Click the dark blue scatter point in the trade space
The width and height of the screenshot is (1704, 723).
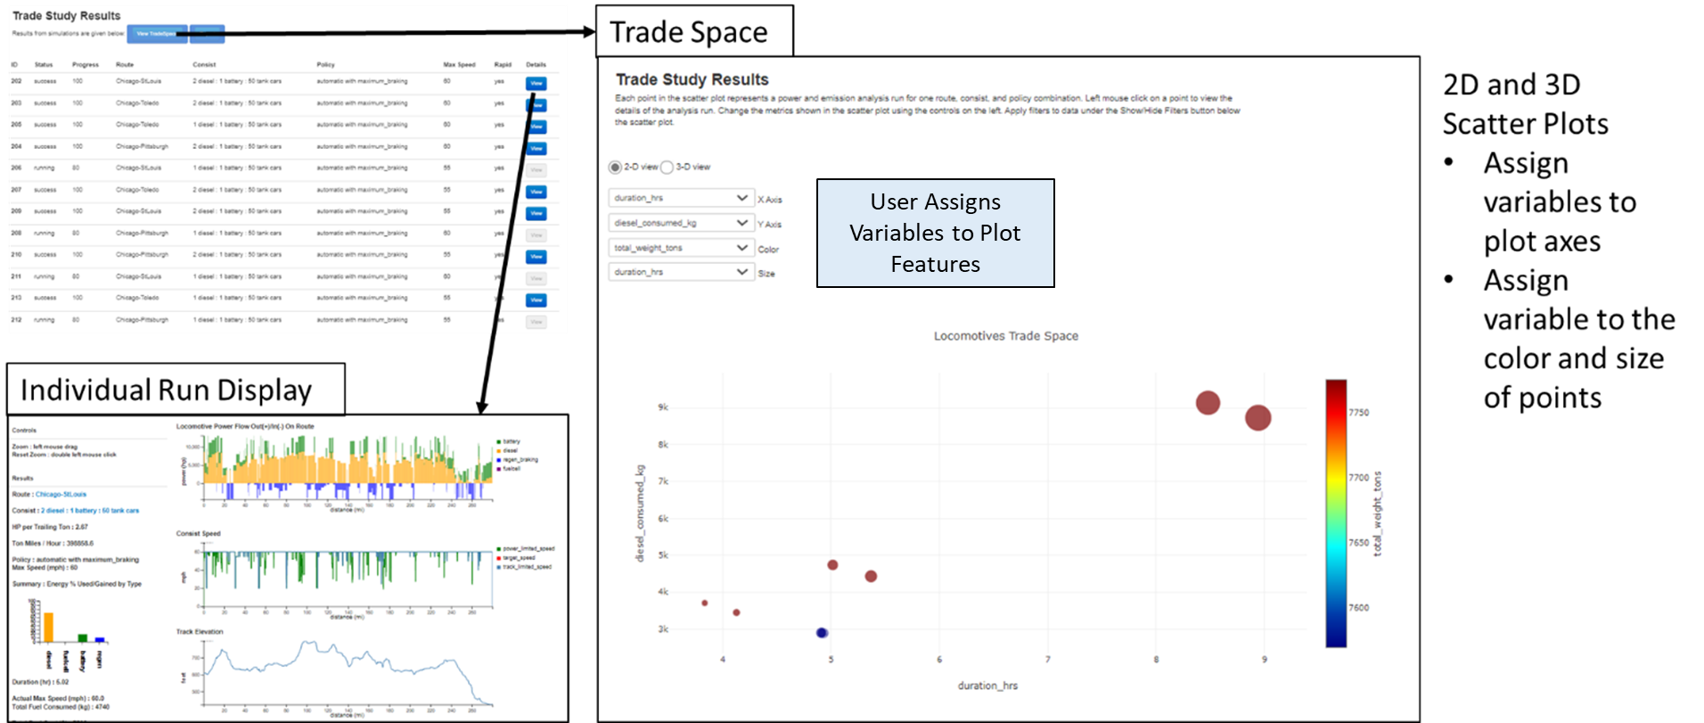click(x=822, y=633)
